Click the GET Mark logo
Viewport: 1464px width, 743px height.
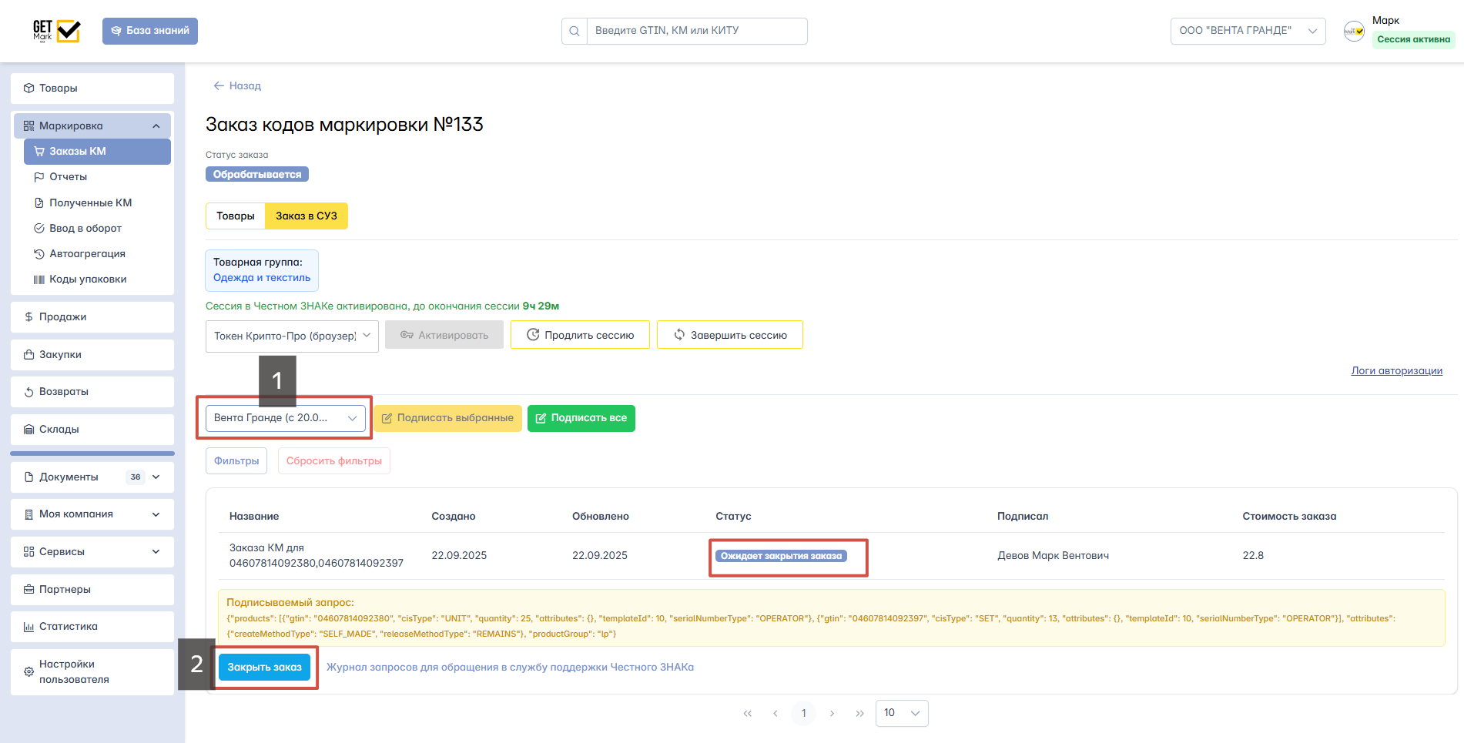pos(56,31)
